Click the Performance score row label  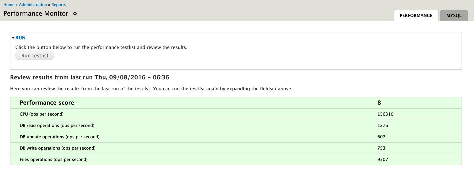tap(47, 103)
